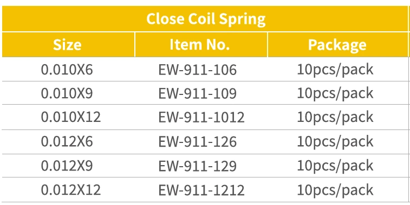Click size cell 0.012X9
This screenshot has height=205, width=410.
click(x=67, y=166)
